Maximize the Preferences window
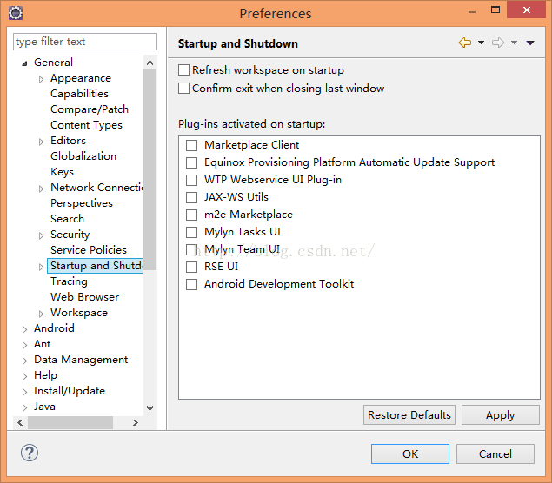The image size is (552, 483). tap(495, 10)
